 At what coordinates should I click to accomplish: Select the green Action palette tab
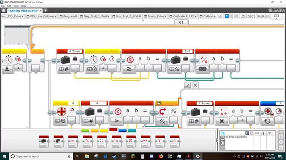click(85, 131)
